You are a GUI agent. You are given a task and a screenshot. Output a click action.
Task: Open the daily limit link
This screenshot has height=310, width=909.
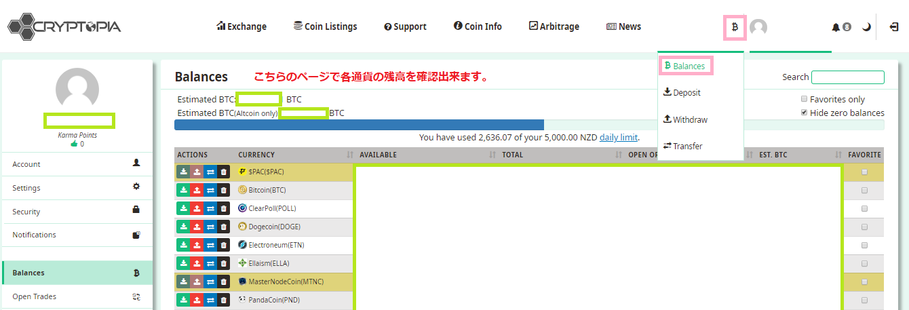[619, 137]
